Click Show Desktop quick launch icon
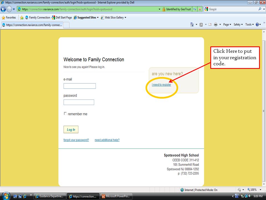The image size is (266, 200). click(x=15, y=196)
